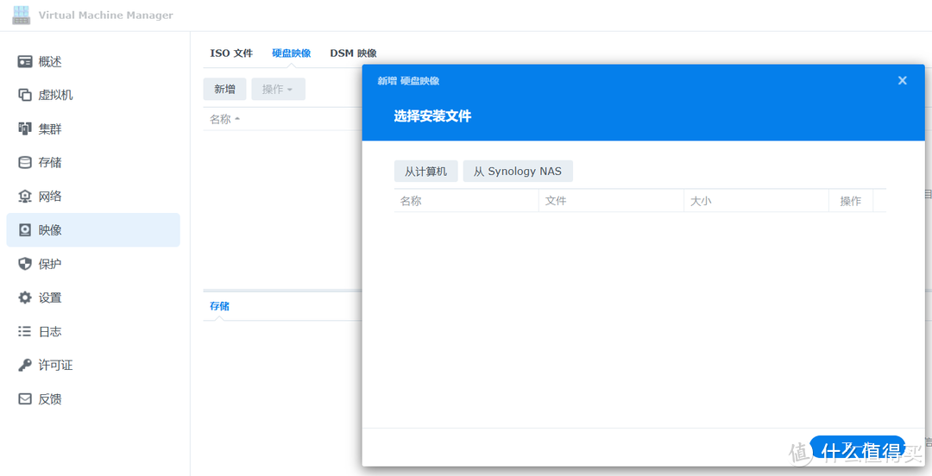Viewport: 932px width, 476px height.
Task: Close the 新增 硬盘映像 dialog
Action: 903,80
